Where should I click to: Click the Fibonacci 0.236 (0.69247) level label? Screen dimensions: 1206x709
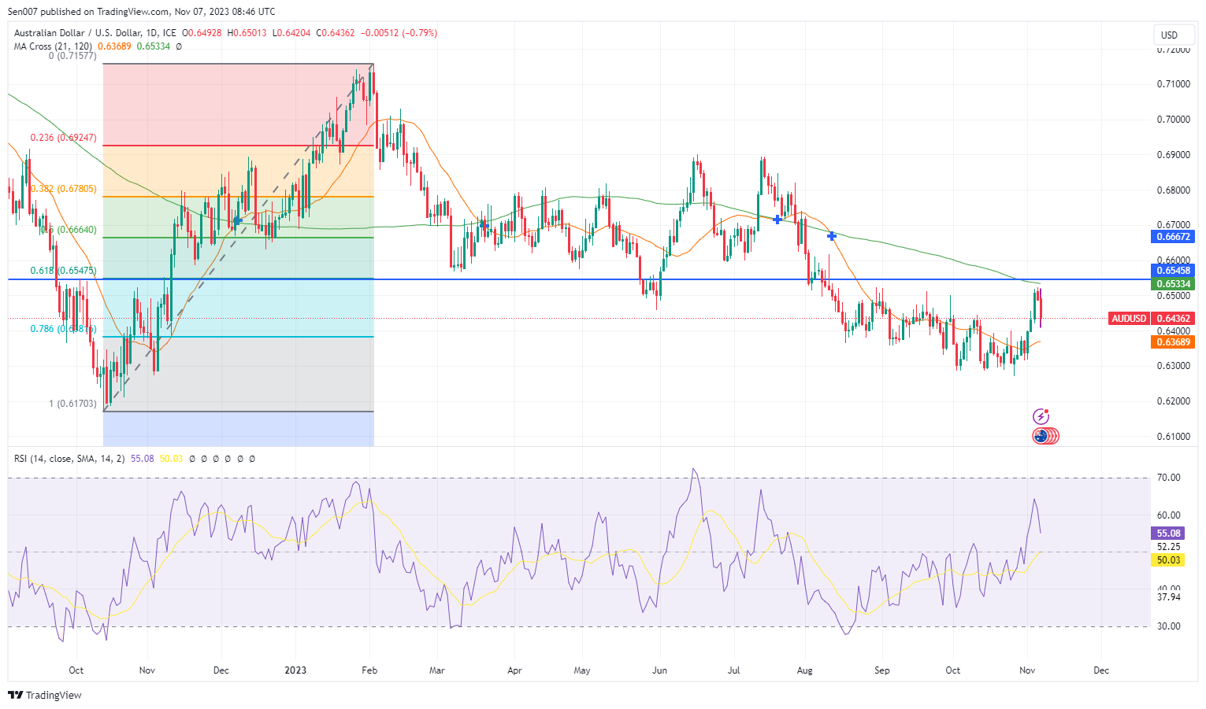click(x=64, y=138)
